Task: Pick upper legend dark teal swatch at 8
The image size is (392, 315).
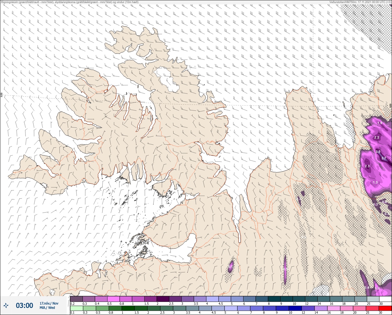Action: [274, 299]
